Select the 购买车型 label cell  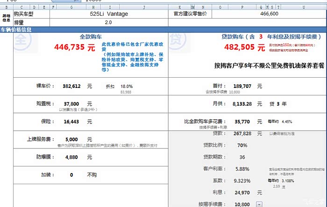click(x=31, y=14)
